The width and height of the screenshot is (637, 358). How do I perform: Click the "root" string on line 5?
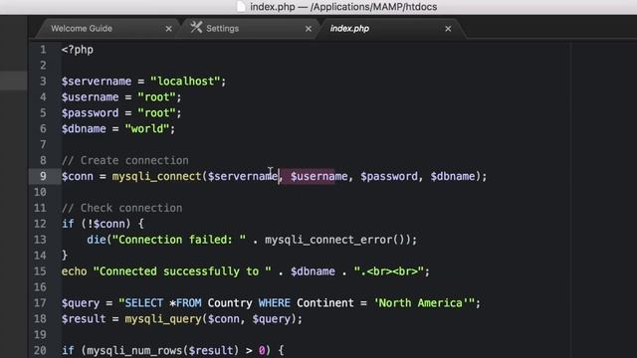pyautogui.click(x=156, y=113)
